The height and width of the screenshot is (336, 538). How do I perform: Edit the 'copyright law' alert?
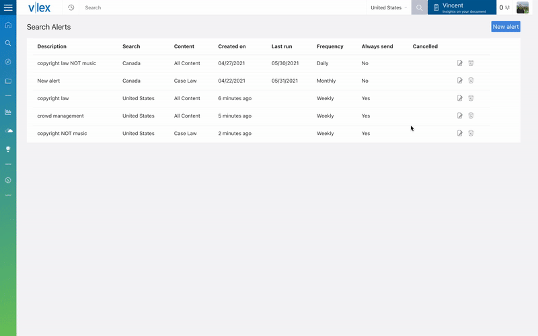pyautogui.click(x=460, y=98)
